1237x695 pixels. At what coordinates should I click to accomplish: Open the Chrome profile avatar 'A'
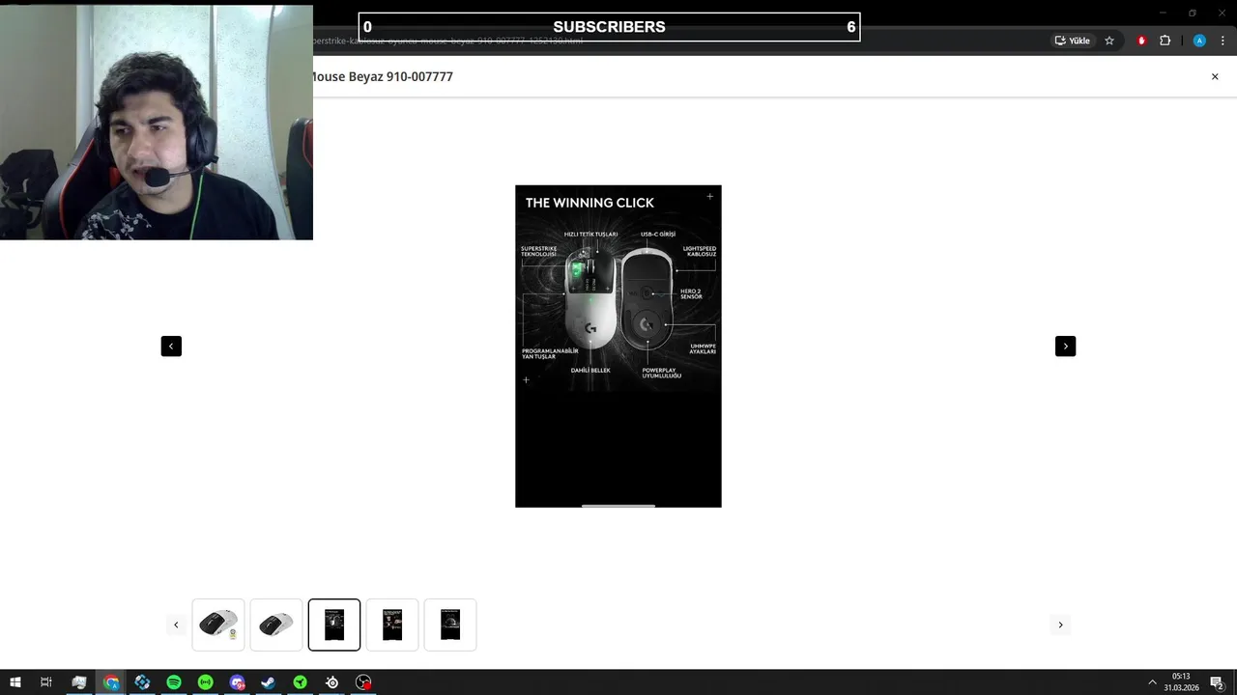pos(1199,41)
